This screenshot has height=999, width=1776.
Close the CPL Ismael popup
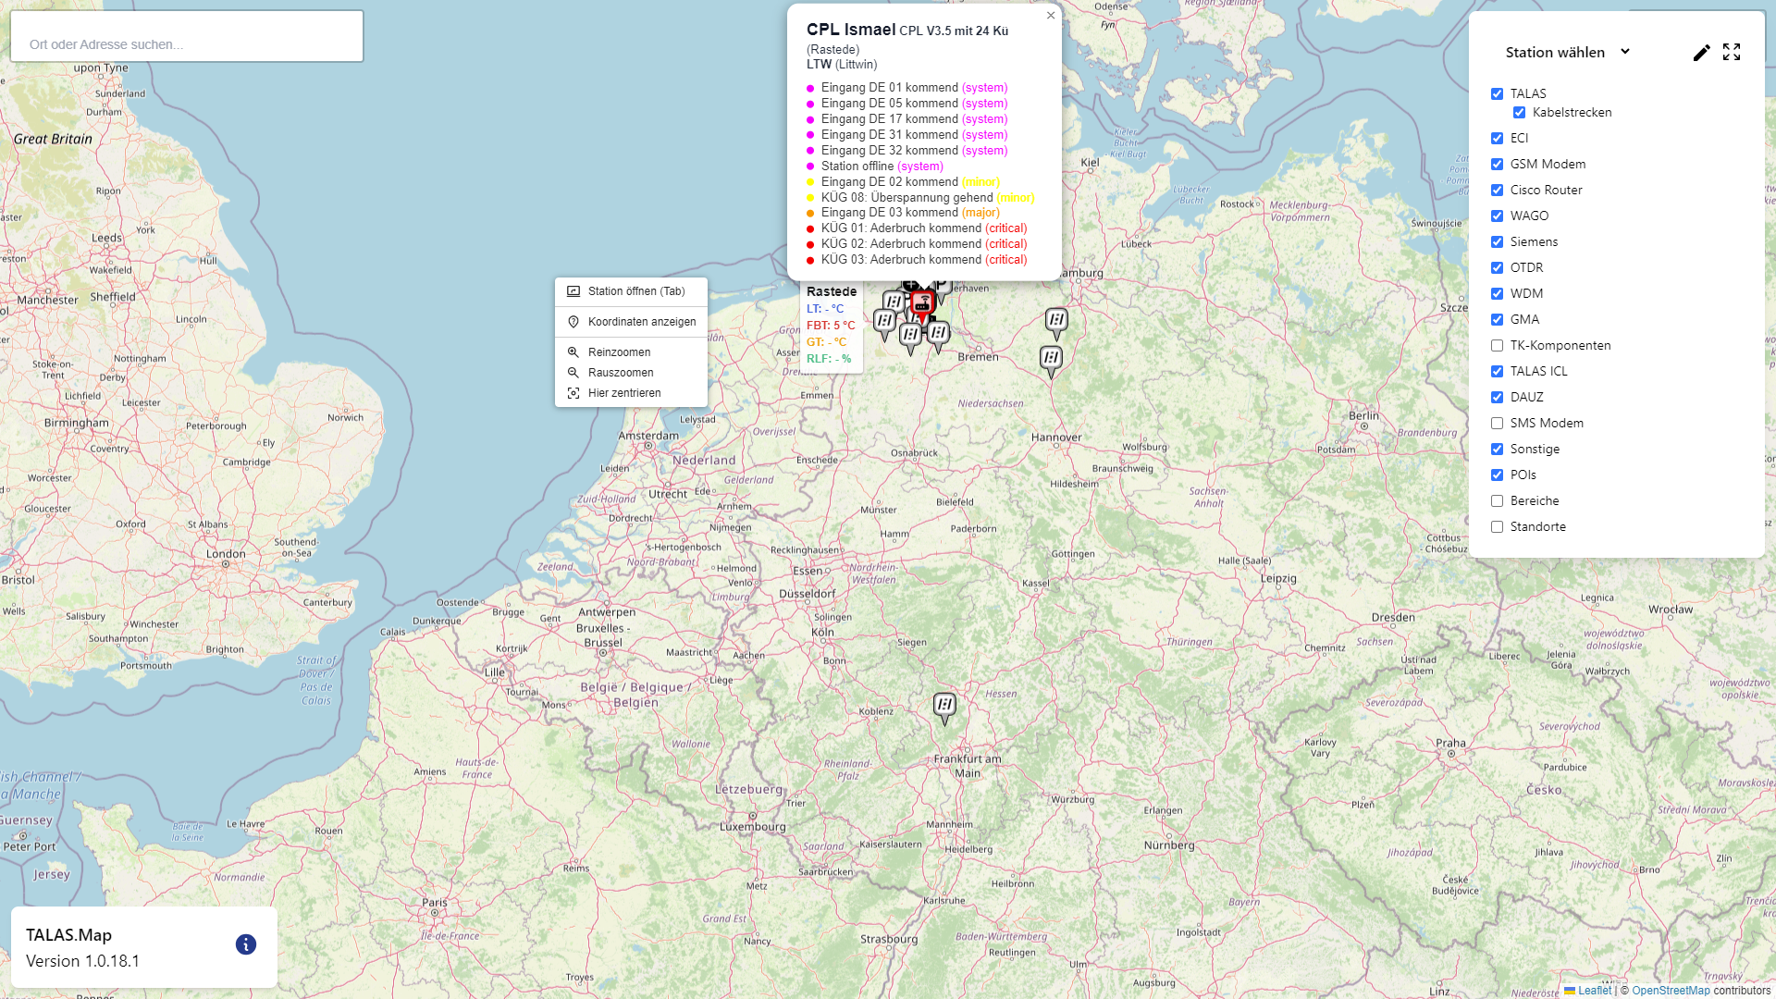[1051, 16]
